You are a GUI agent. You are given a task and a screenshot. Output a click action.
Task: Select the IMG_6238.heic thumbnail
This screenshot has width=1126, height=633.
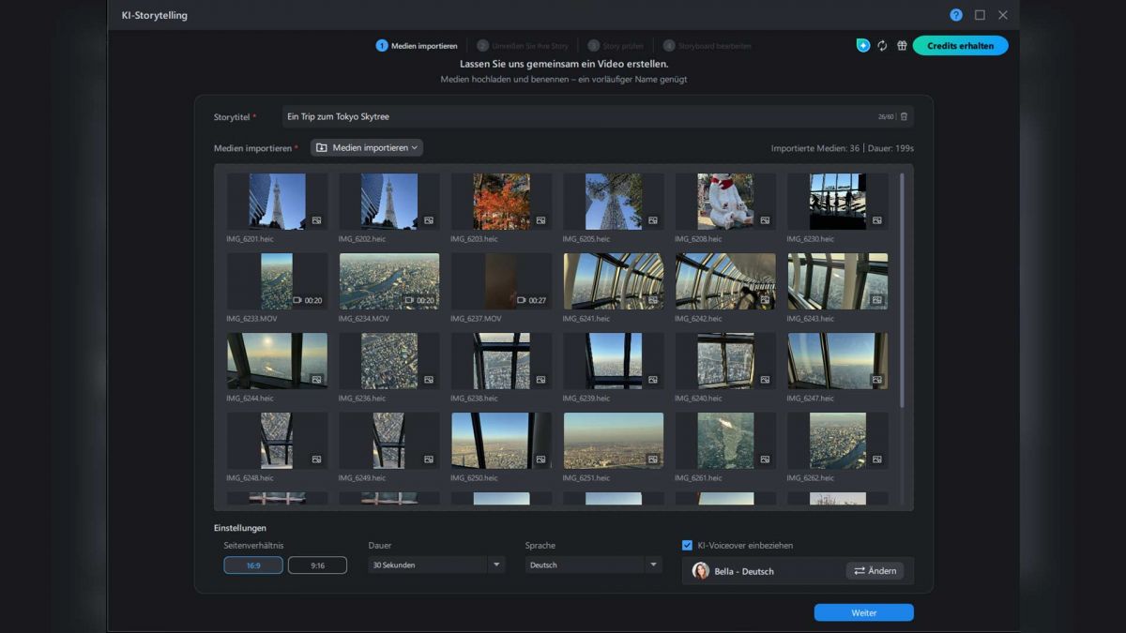[501, 361]
